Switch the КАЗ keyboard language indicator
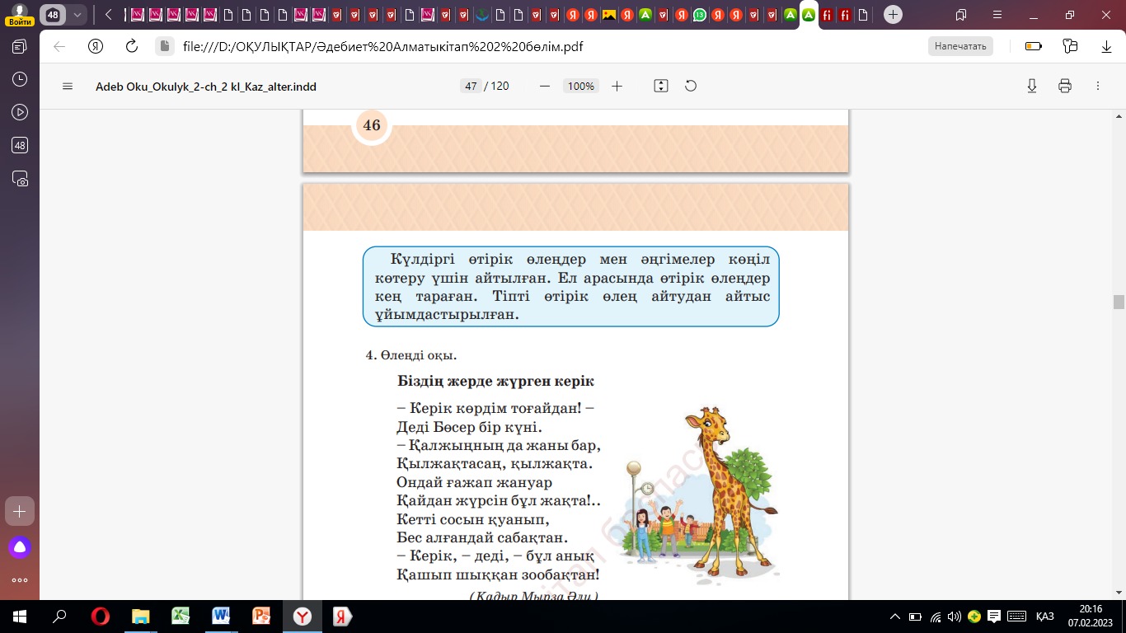This screenshot has width=1126, height=633. pos(1045,617)
